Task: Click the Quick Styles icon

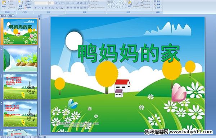Action: click(x=136, y=3)
